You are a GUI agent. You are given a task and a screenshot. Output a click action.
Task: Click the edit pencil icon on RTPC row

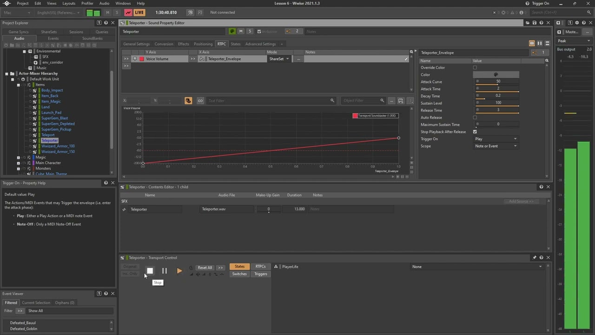click(x=406, y=59)
